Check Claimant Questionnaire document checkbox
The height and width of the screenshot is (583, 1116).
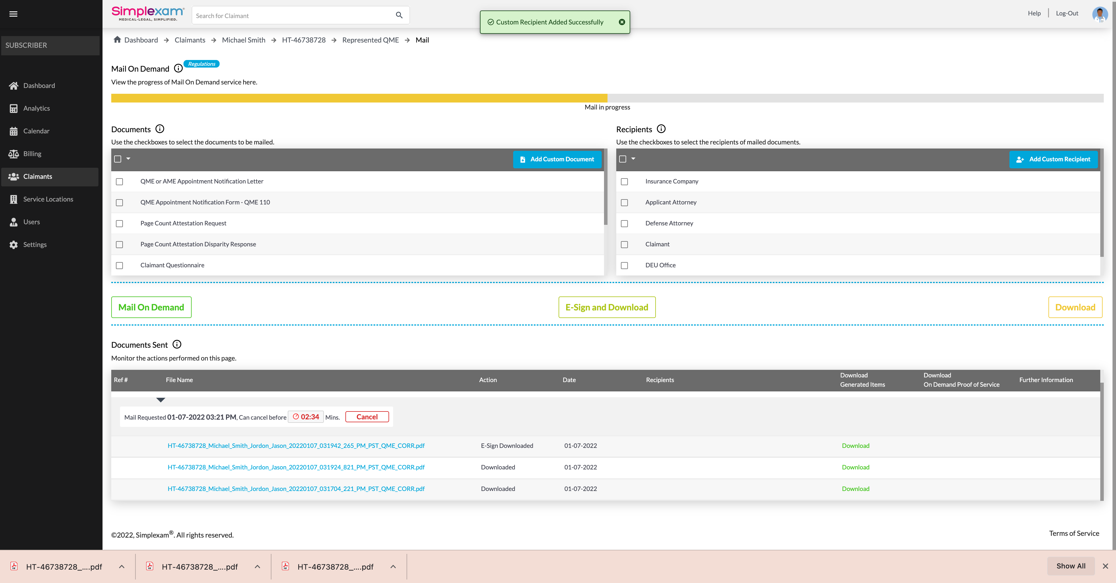coord(120,266)
